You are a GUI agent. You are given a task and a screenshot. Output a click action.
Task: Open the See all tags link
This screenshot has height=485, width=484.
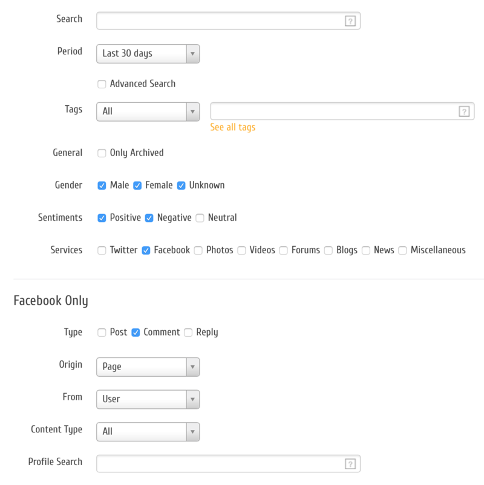233,128
